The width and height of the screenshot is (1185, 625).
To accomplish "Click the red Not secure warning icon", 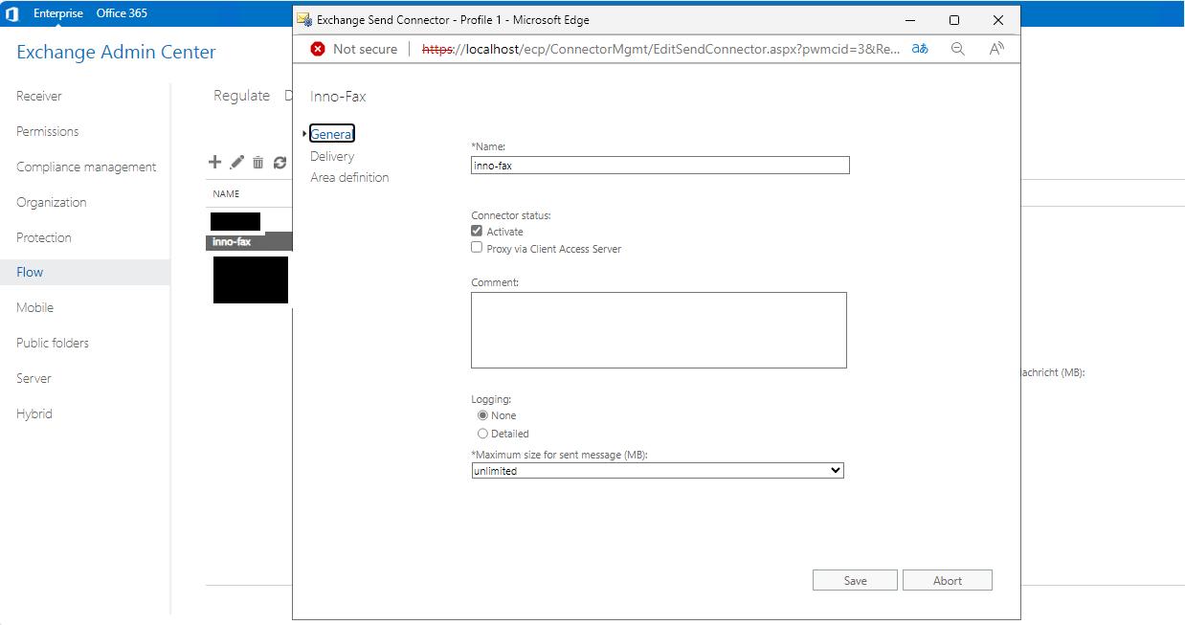I will [x=318, y=49].
